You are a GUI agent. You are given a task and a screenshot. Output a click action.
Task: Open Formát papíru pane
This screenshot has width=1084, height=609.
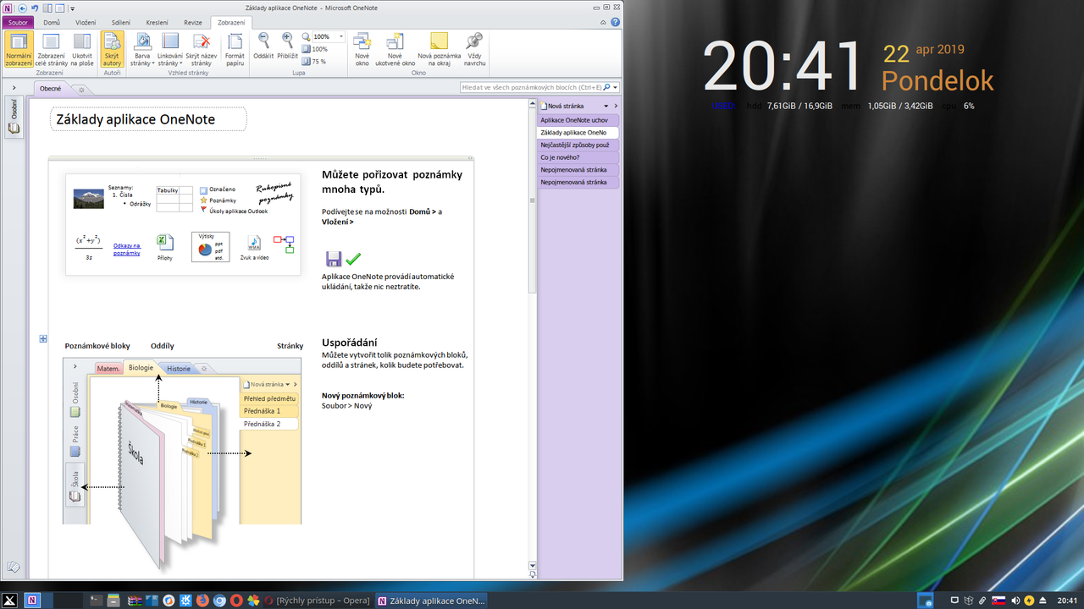coord(235,49)
